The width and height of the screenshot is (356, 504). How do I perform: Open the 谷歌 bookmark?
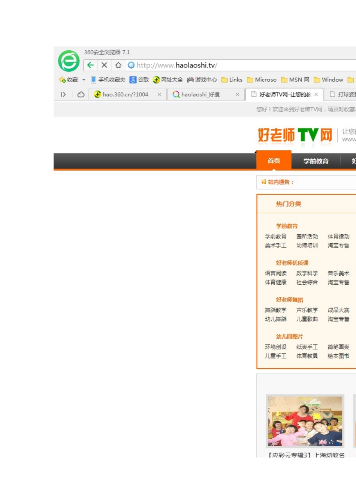[x=139, y=80]
